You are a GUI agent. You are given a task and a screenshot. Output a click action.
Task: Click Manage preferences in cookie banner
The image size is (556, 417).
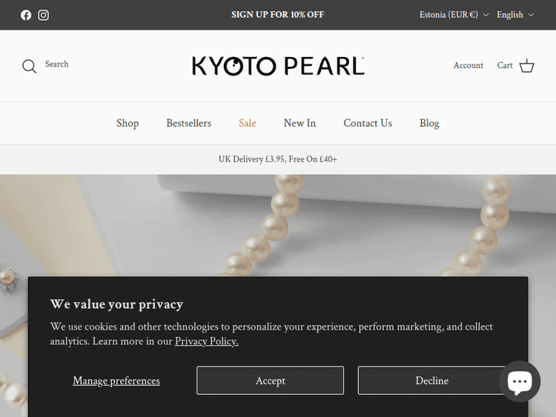pyautogui.click(x=116, y=381)
